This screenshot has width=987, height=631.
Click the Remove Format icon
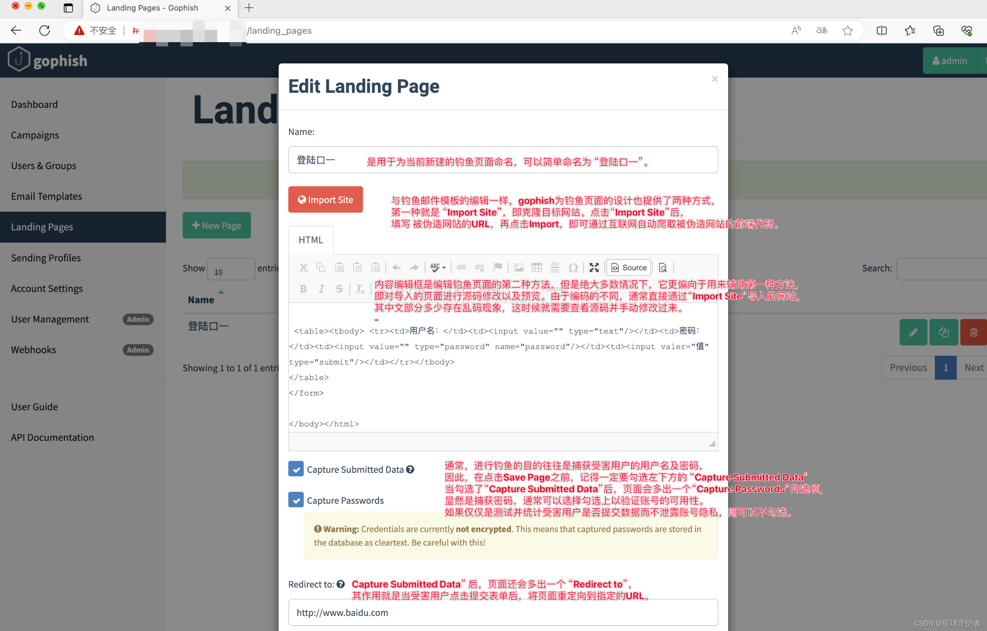tap(360, 289)
